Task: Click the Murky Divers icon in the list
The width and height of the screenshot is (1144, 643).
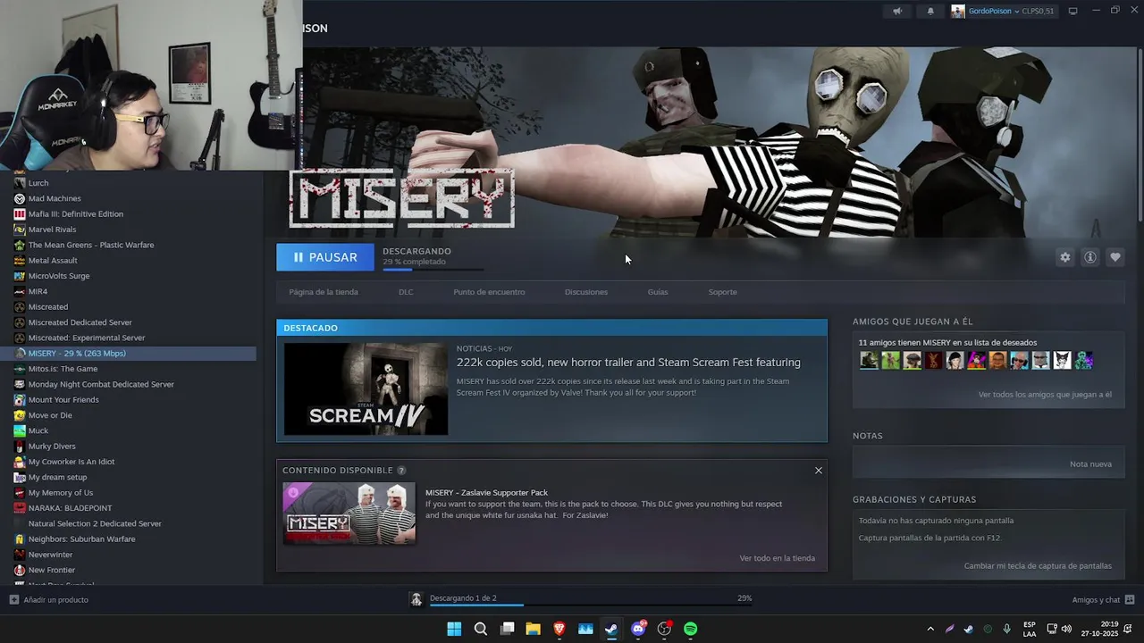Action: point(20,447)
